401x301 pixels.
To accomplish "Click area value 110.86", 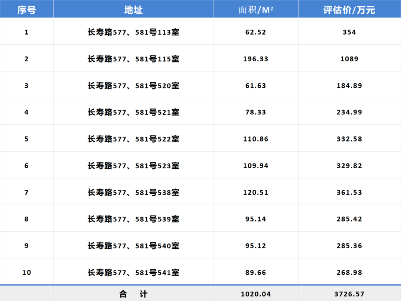I will [256, 139].
